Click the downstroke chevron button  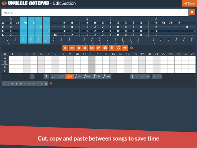[154, 76]
